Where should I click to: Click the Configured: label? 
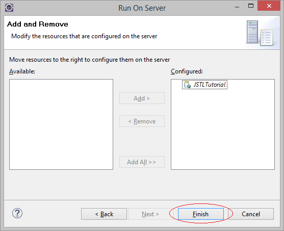[187, 71]
